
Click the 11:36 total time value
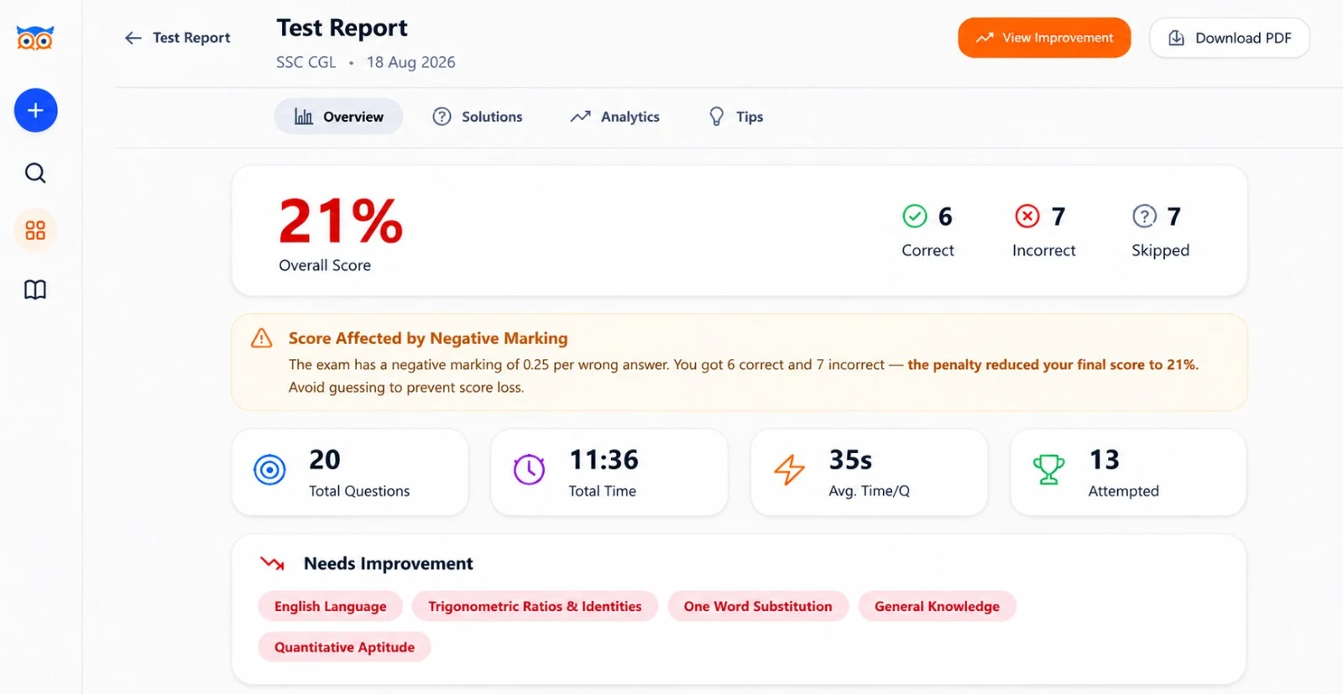pos(604,460)
